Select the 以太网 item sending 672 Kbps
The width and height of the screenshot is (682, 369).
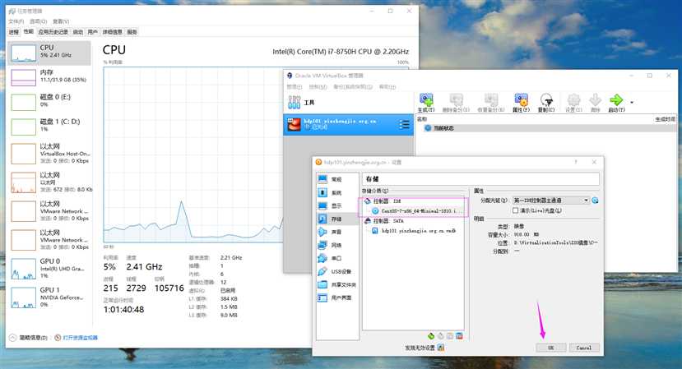pyautogui.click(x=49, y=182)
